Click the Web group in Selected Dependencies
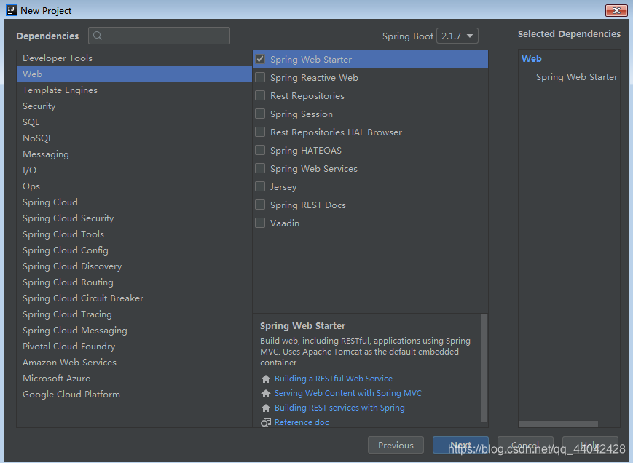The image size is (633, 463). click(x=531, y=59)
